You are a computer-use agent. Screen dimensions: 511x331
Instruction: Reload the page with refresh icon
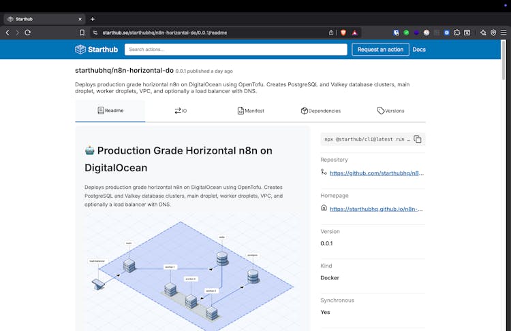point(27,32)
